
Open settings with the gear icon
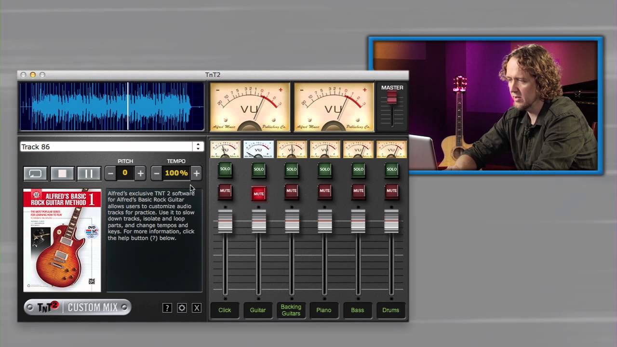pyautogui.click(x=182, y=308)
